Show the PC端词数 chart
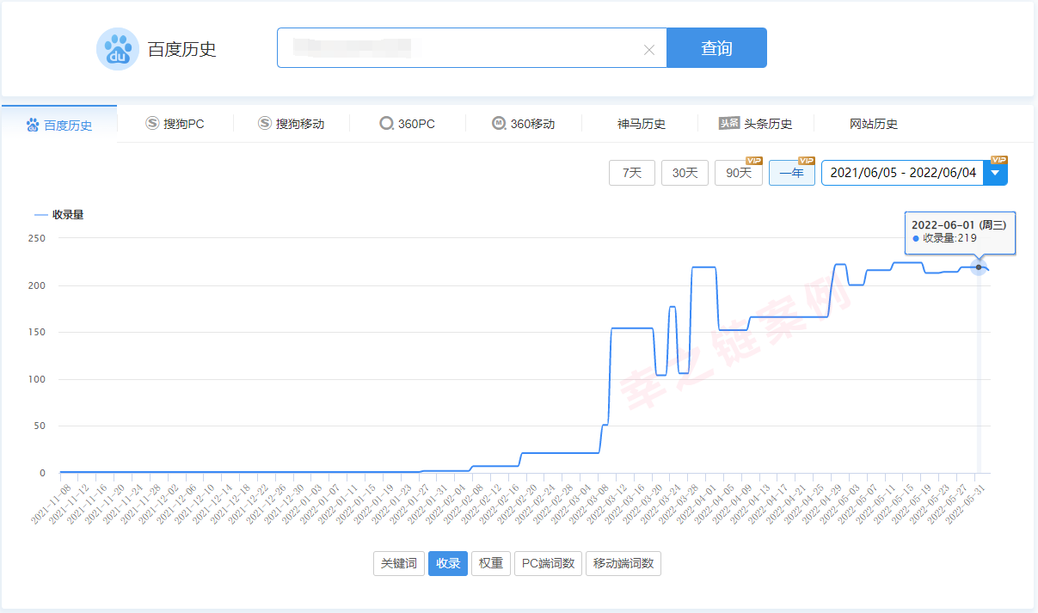 [x=549, y=564]
